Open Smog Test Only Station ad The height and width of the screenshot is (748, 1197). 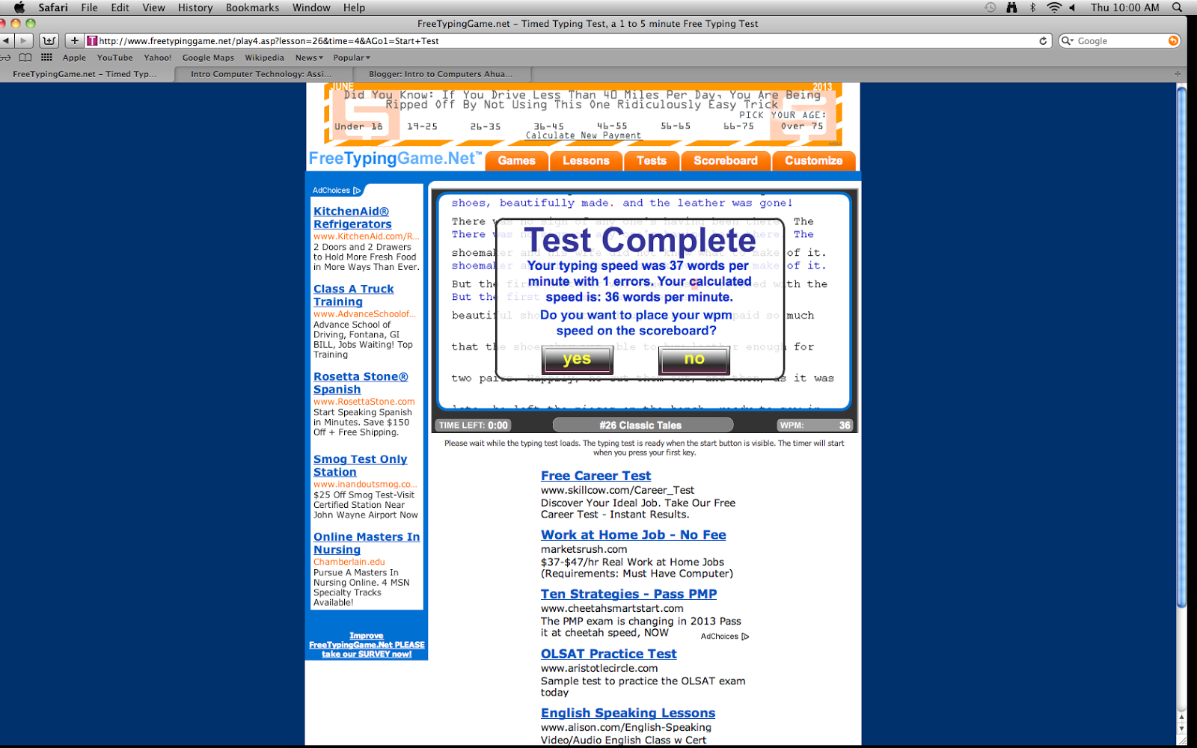(360, 465)
